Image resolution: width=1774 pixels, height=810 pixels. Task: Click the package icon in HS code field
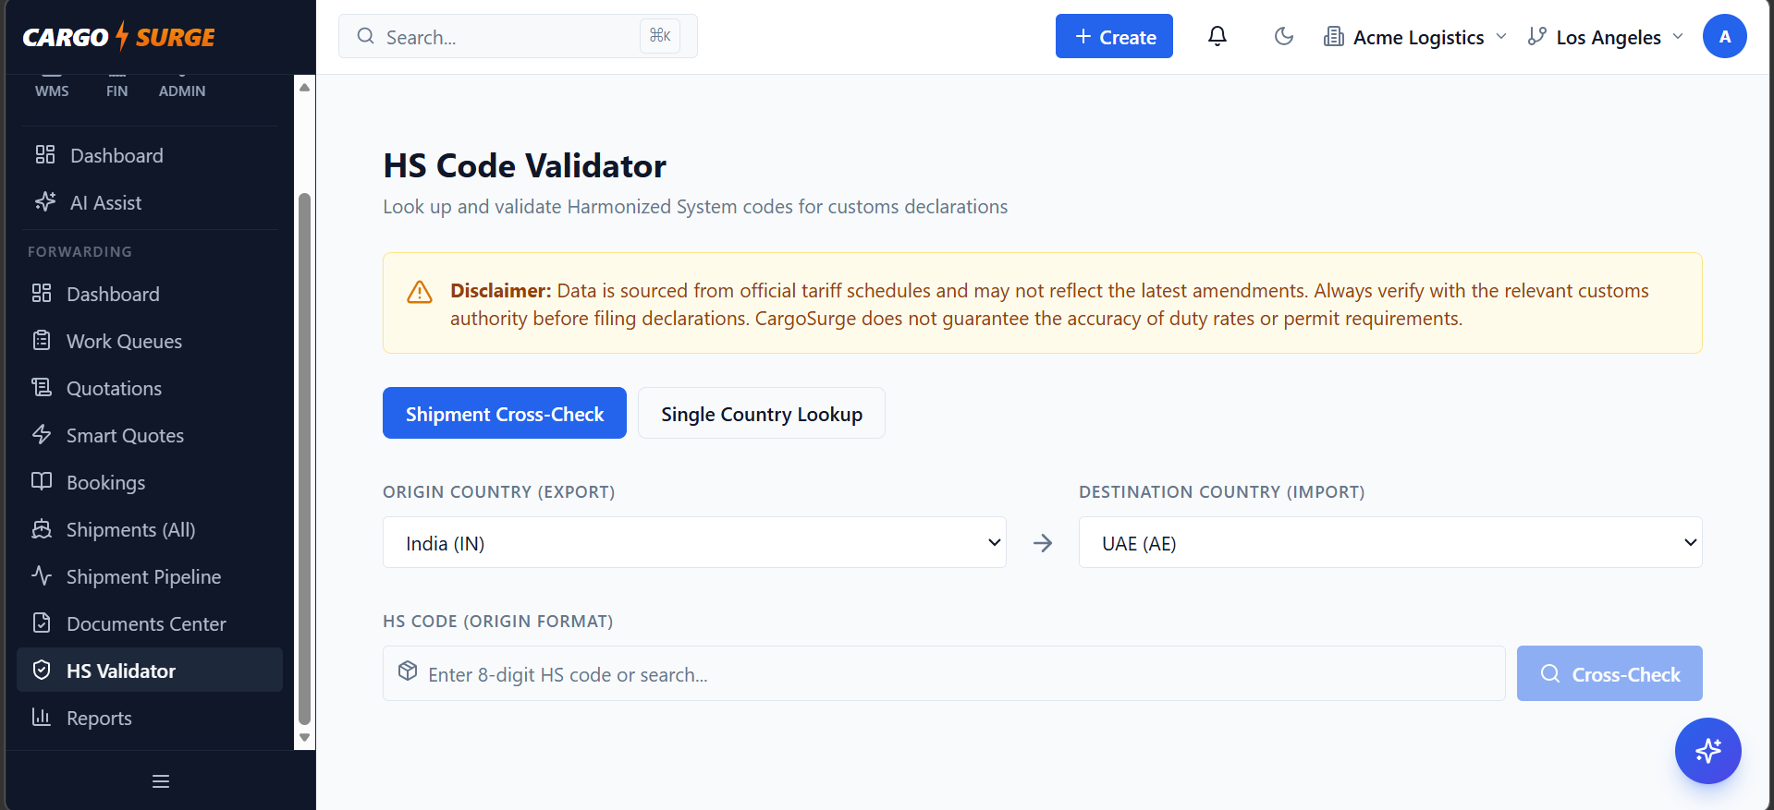(408, 671)
